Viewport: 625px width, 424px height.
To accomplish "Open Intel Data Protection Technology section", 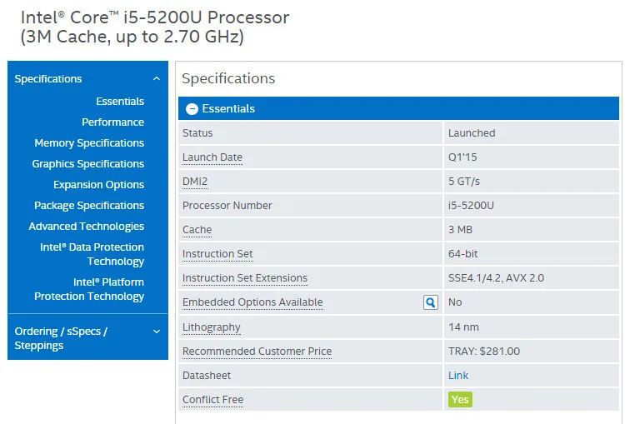I will (x=92, y=254).
